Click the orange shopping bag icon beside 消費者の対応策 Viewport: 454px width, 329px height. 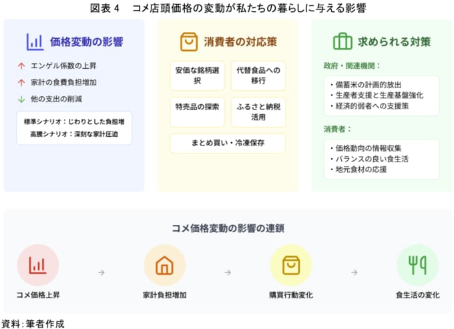click(189, 42)
